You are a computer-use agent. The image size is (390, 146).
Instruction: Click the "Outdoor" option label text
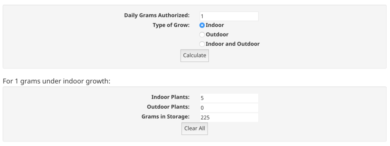point(217,35)
